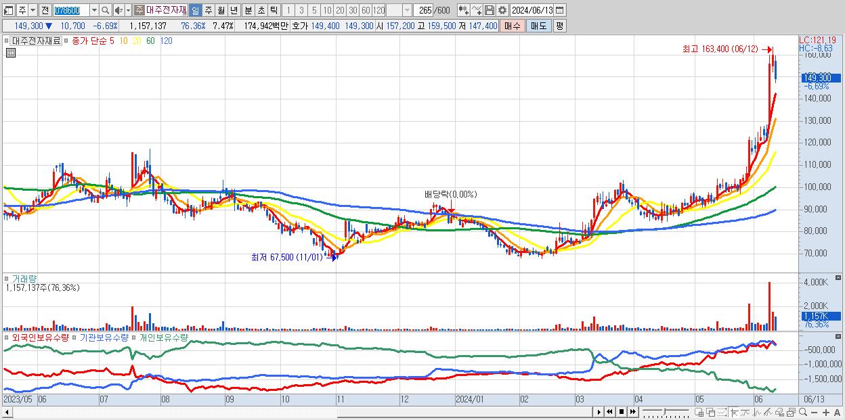Click the window-with-grid layout icon at bottom
The image size is (845, 420).
click(699, 413)
